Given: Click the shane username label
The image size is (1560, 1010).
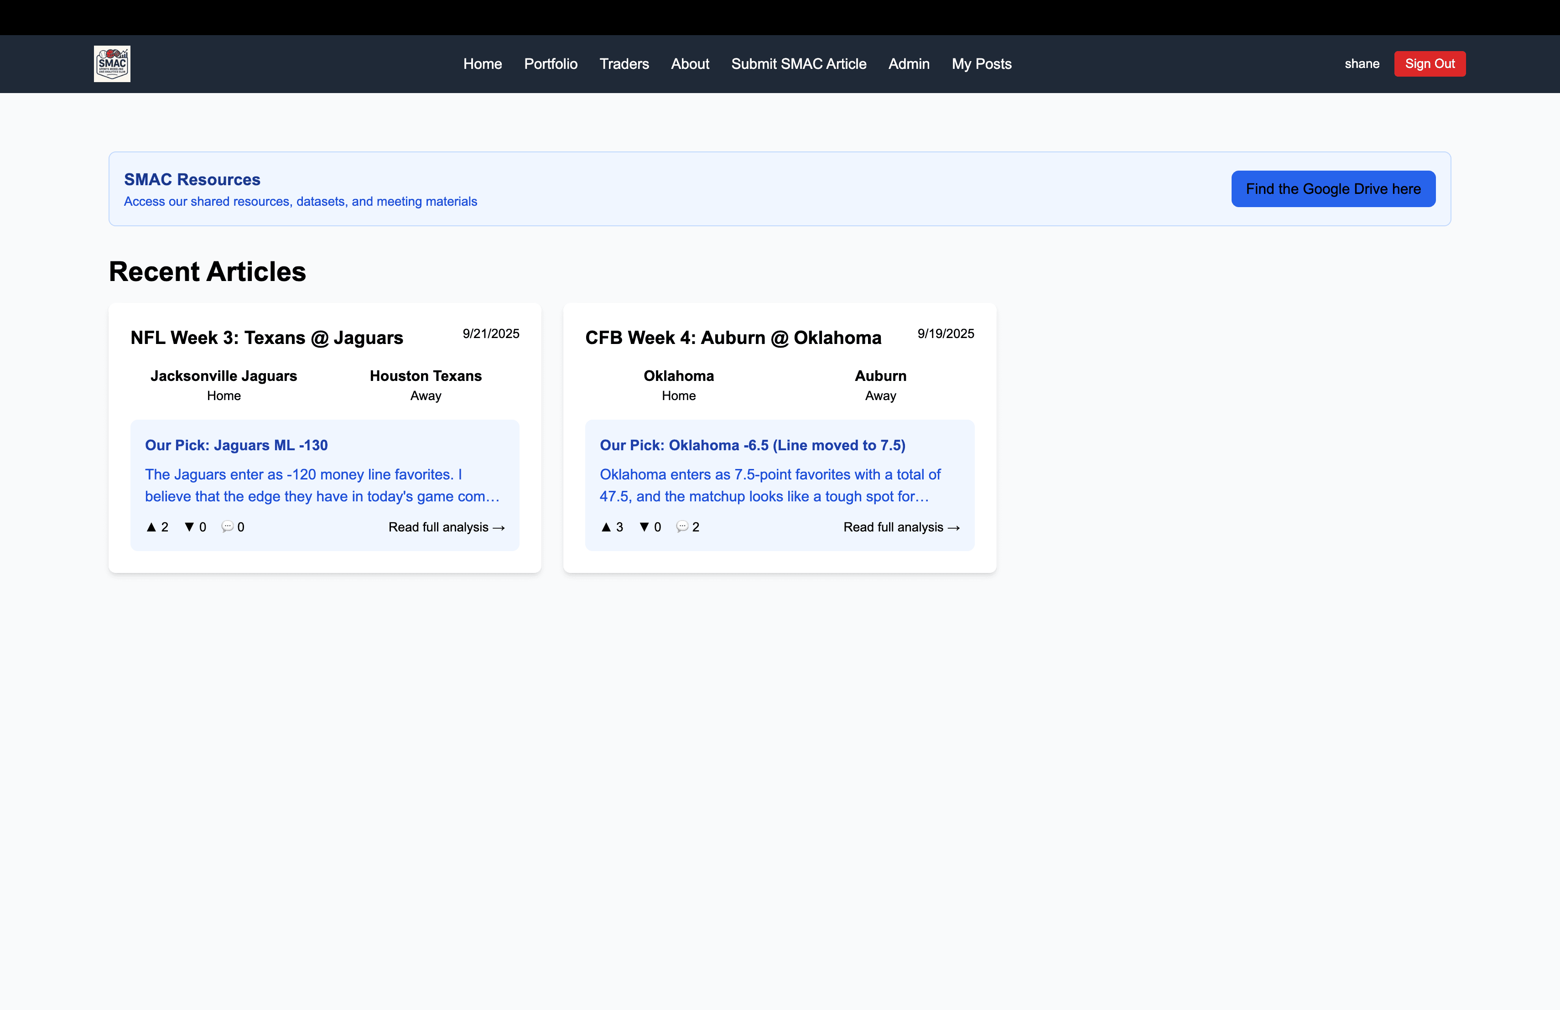Looking at the screenshot, I should [1362, 63].
